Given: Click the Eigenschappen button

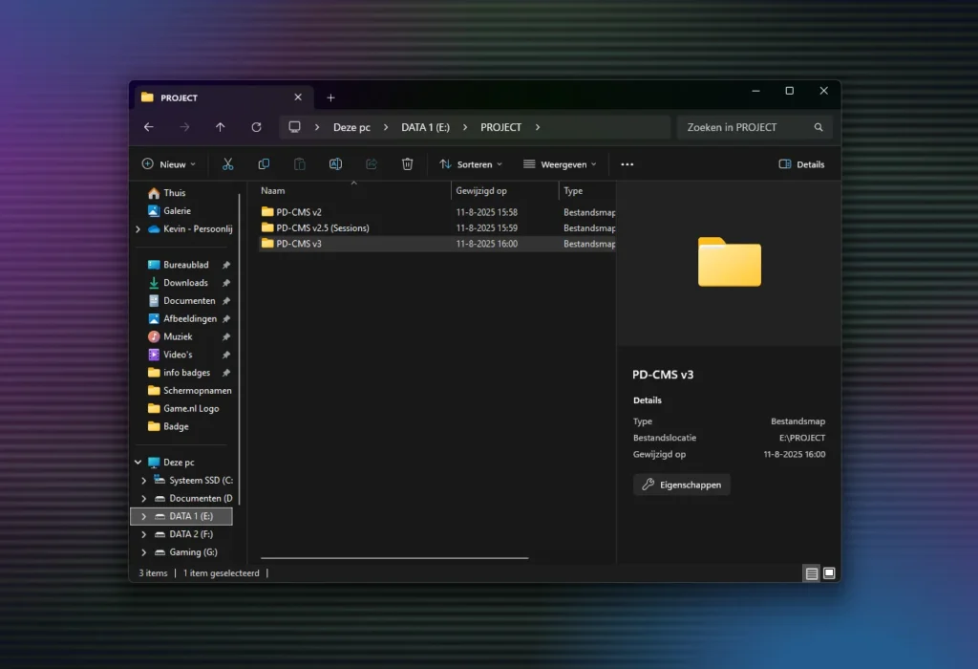Looking at the screenshot, I should (682, 485).
